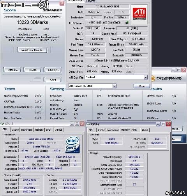Image resolution: width=187 pixels, height=196 pixels.
Task: Click Close button in 3DMark Score window
Action: pos(53,79)
